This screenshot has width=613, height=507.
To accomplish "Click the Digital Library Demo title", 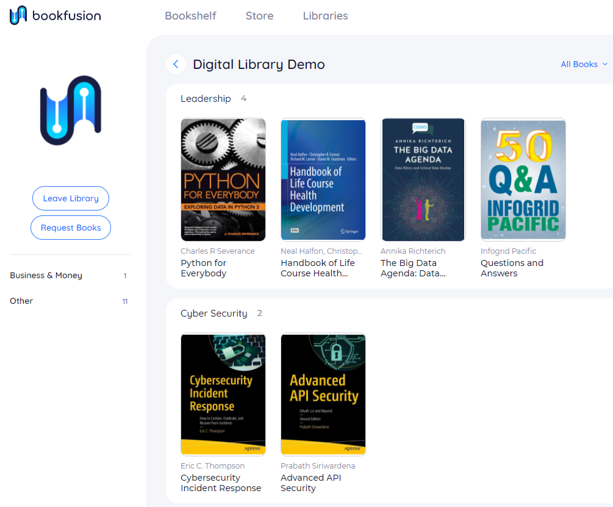I will coord(259,64).
